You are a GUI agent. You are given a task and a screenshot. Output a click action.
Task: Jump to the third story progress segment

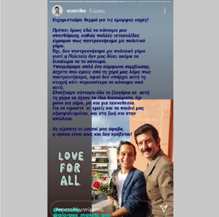coord(93,2)
